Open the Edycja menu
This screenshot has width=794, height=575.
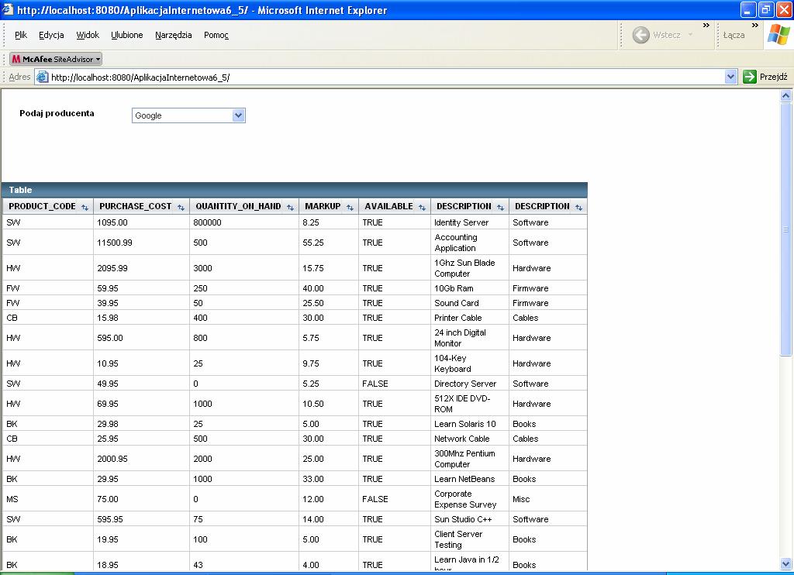[51, 35]
